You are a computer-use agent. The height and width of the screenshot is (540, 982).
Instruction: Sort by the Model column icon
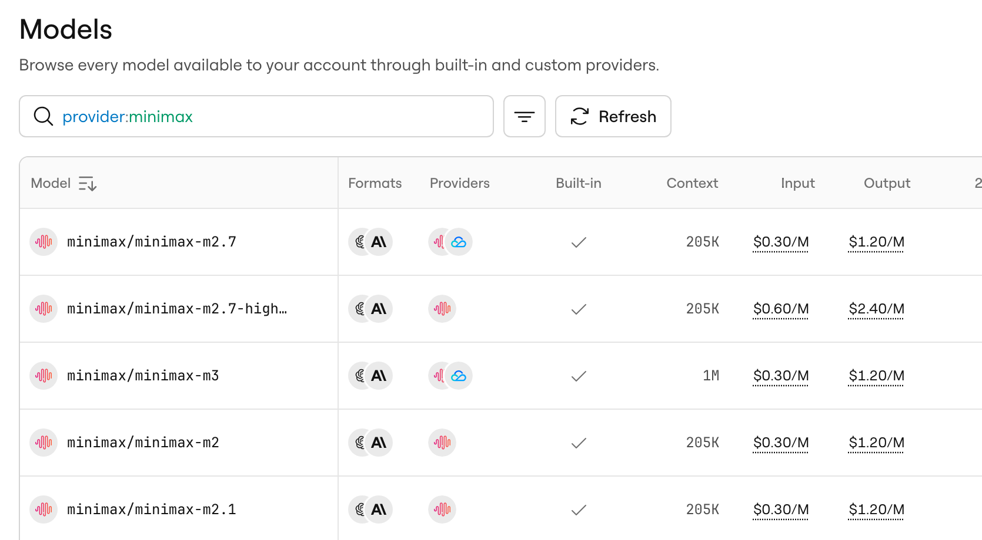pyautogui.click(x=88, y=184)
